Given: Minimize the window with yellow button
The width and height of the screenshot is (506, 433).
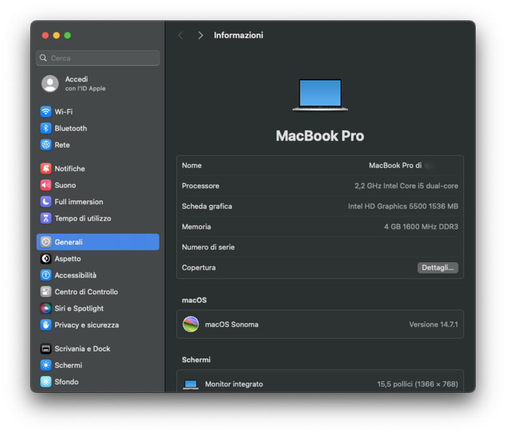Looking at the screenshot, I should [56, 35].
